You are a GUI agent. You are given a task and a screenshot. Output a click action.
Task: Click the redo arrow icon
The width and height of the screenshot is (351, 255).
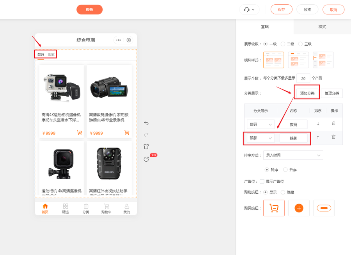[x=147, y=134]
